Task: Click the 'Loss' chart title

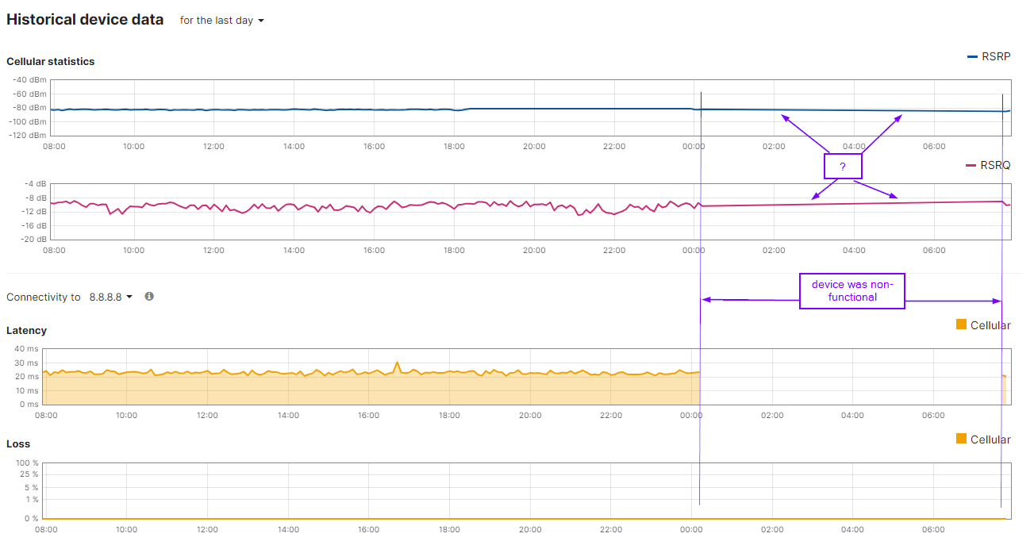Action: pos(17,443)
